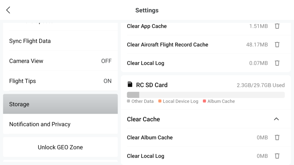The image size is (294, 165).
Task: Tap the RC SD Card icon
Action: tap(130, 85)
